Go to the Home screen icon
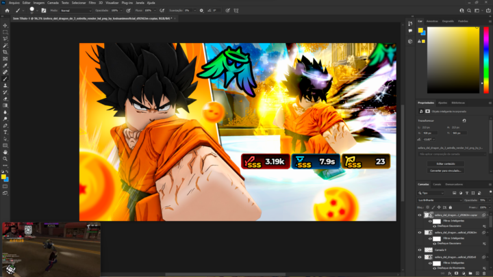 7,10
